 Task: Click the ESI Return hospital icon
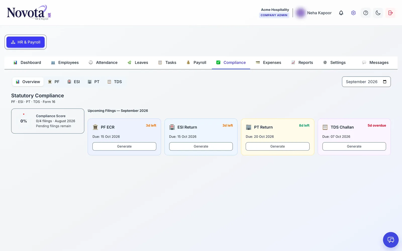tap(172, 127)
